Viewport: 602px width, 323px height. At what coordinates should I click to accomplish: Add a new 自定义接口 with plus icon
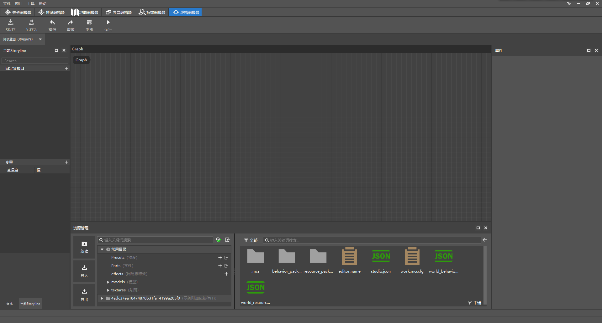click(x=66, y=68)
